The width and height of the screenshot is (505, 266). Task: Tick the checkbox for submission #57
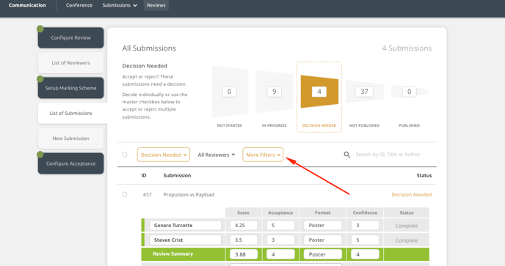point(125,195)
